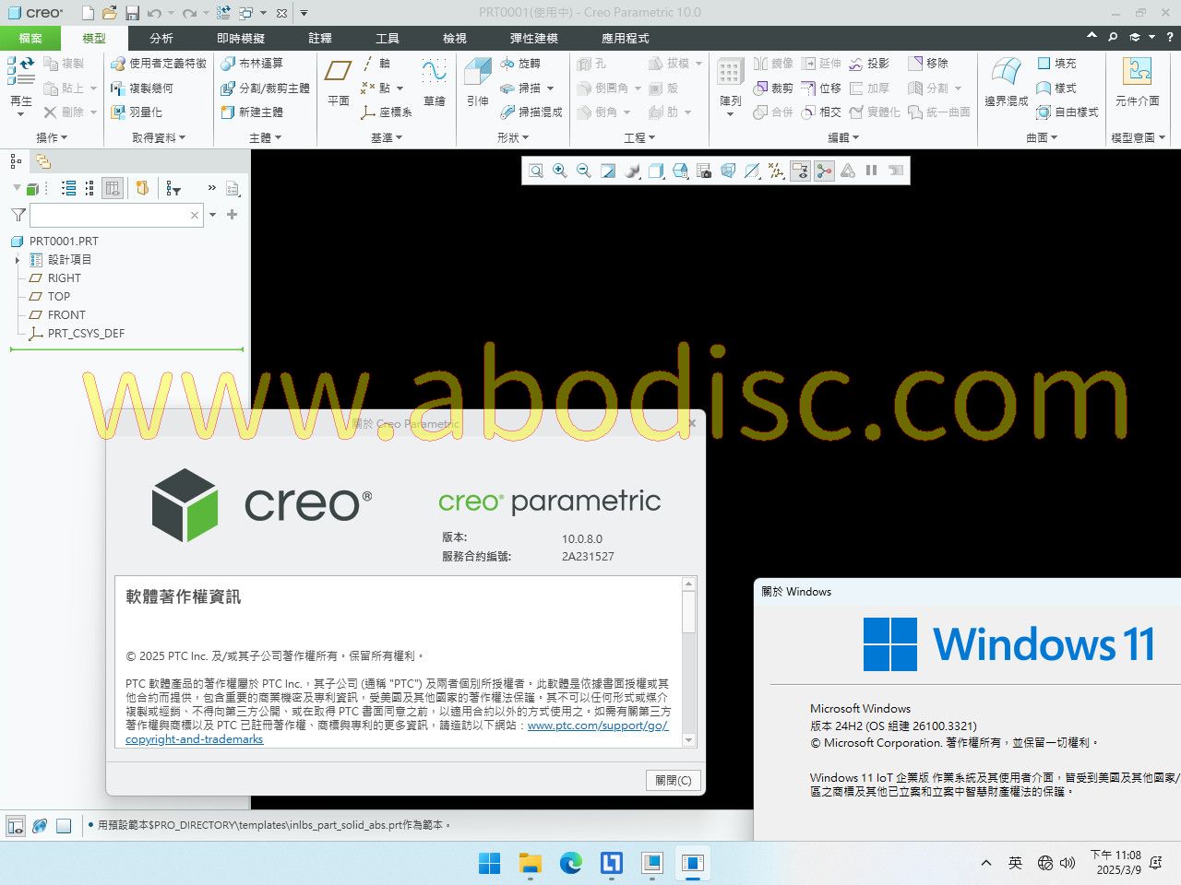
Task: Click Refit icon in graphics toolbar
Action: (536, 171)
